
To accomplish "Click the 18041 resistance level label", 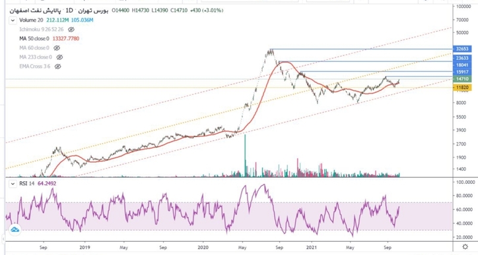I will coord(462,65).
